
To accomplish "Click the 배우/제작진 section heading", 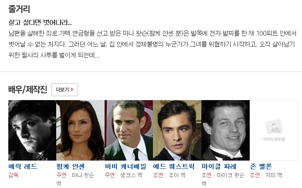I will click(28, 90).
